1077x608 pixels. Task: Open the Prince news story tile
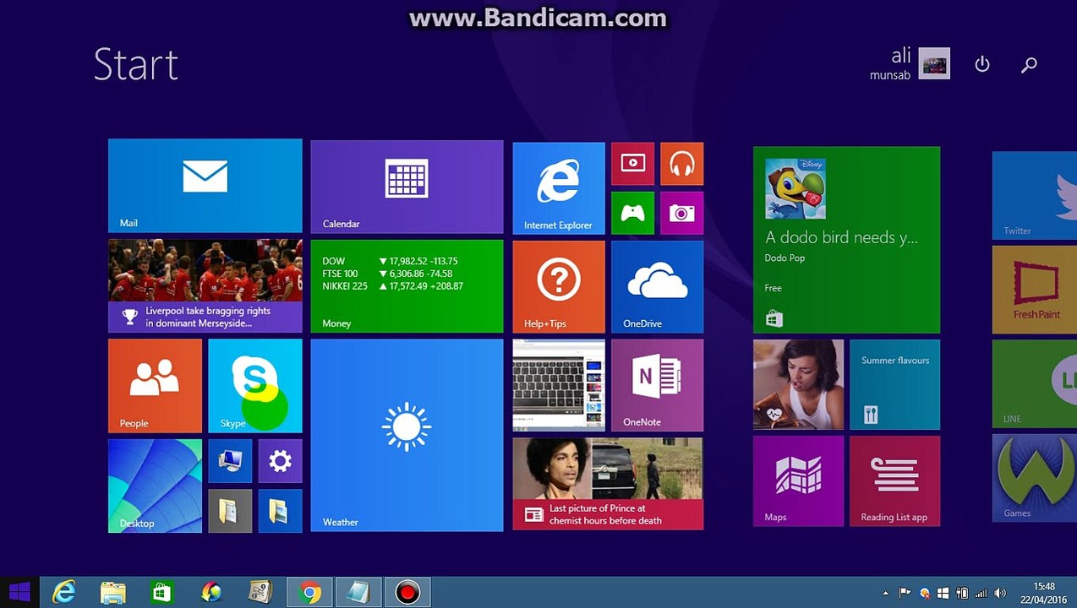coord(608,484)
